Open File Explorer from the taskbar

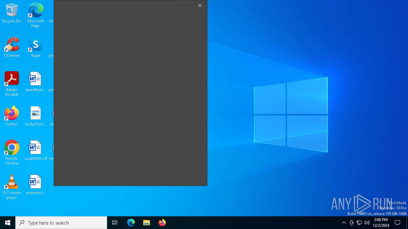click(x=147, y=223)
